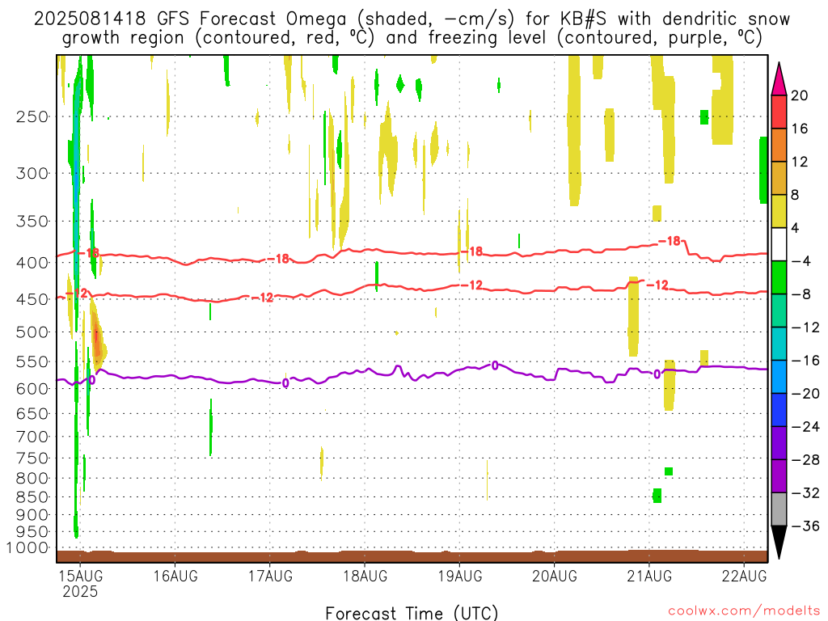The image size is (828, 621).
Task: Click the 16AUG date label
Action: click(175, 576)
